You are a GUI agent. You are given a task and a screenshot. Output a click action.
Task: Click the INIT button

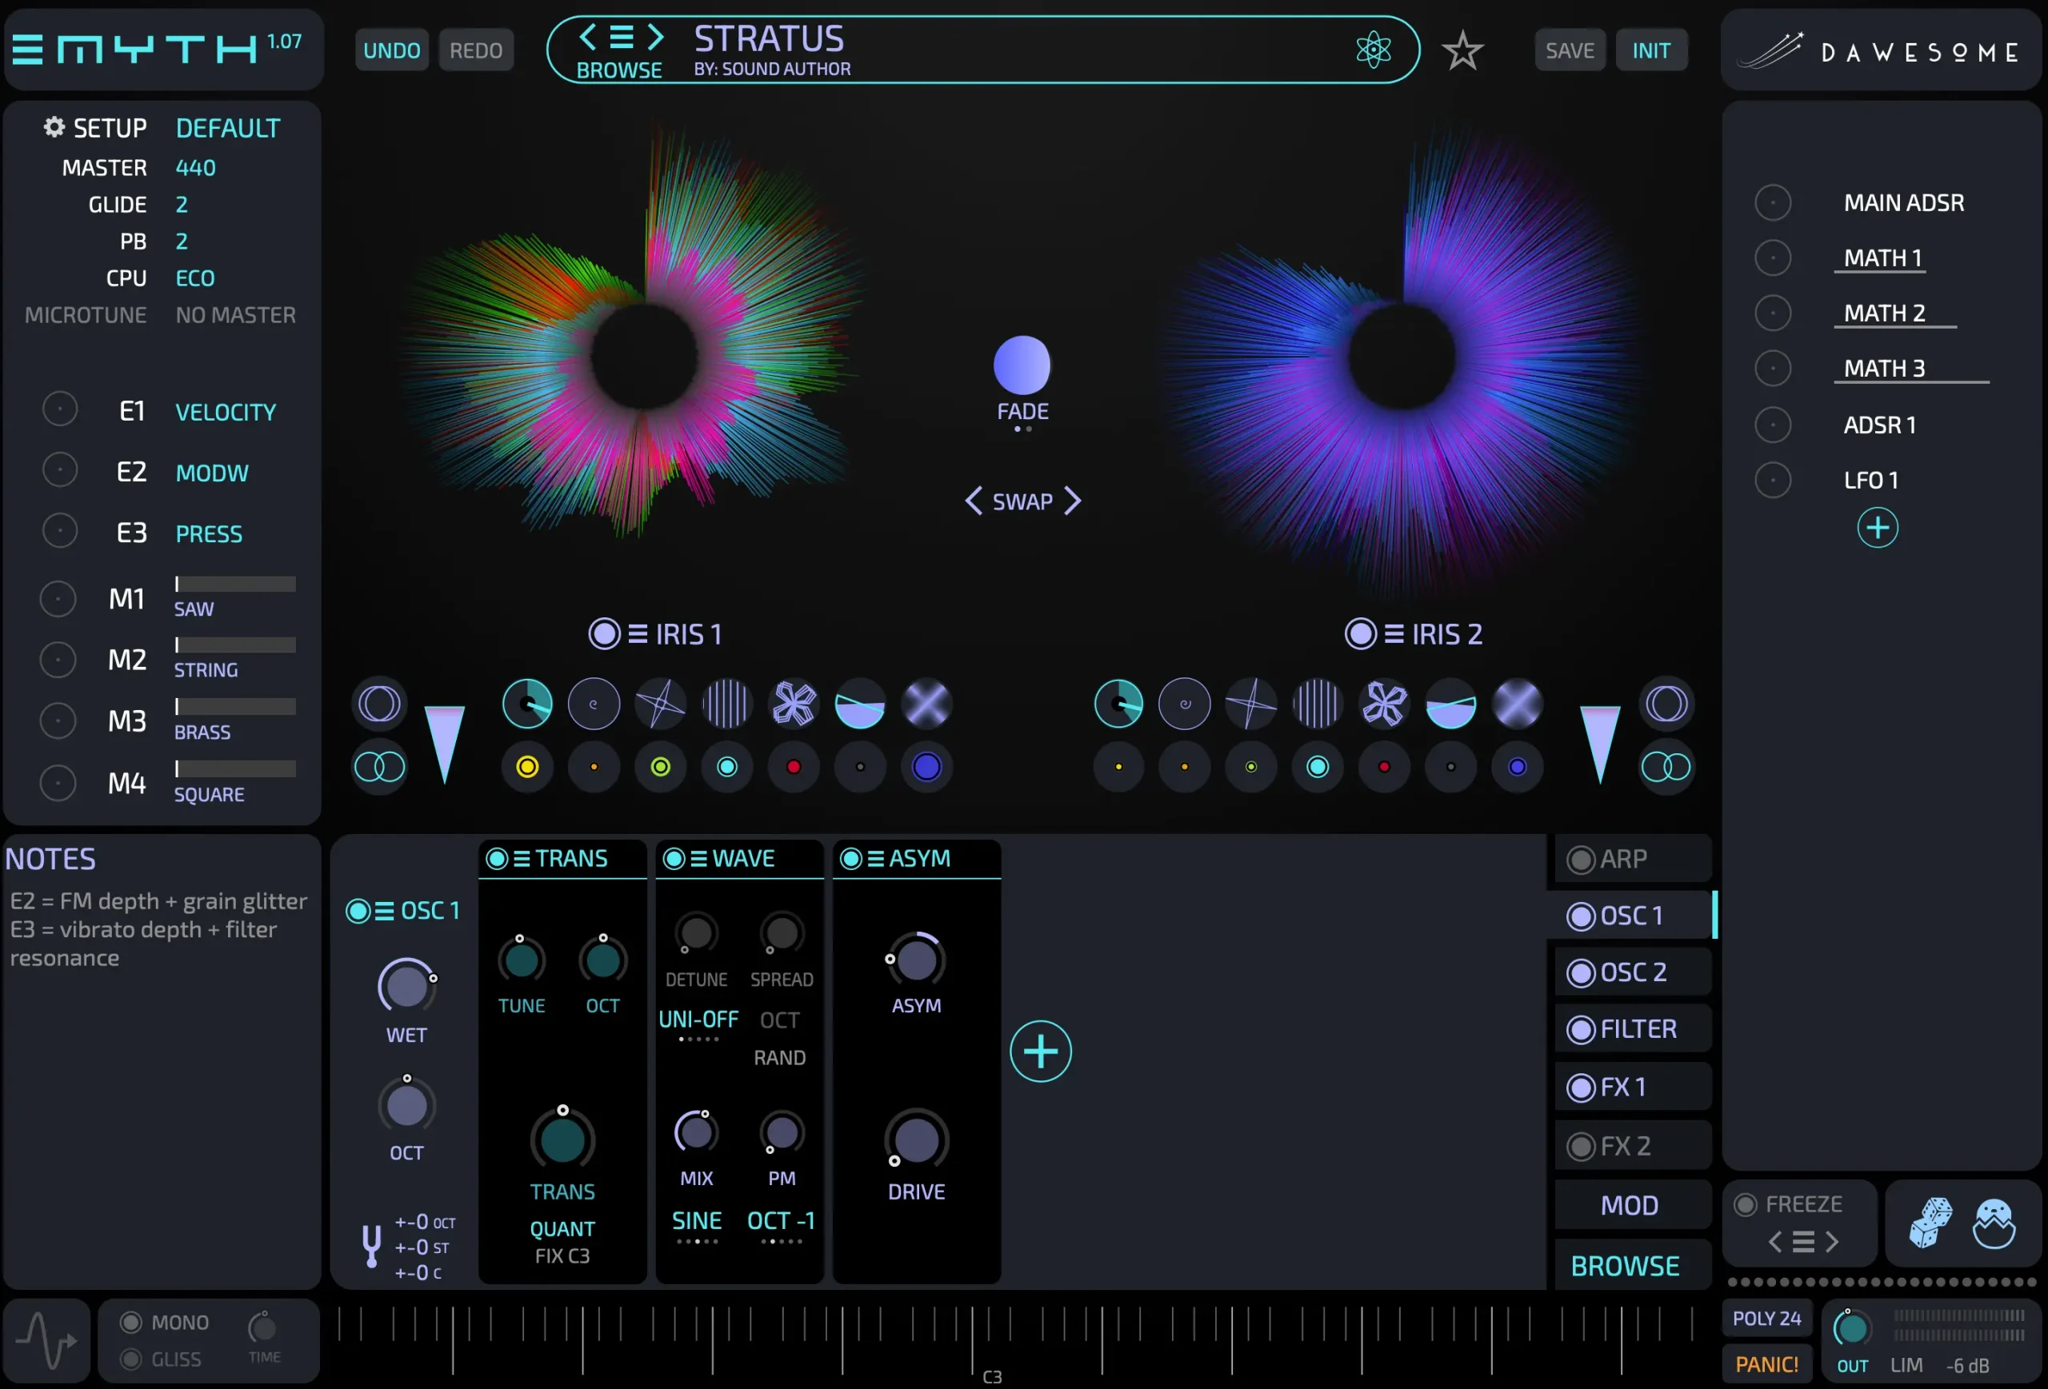[1650, 50]
